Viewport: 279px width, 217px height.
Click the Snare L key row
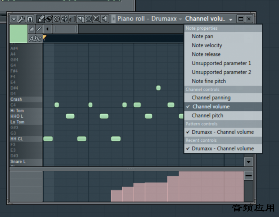(26, 162)
